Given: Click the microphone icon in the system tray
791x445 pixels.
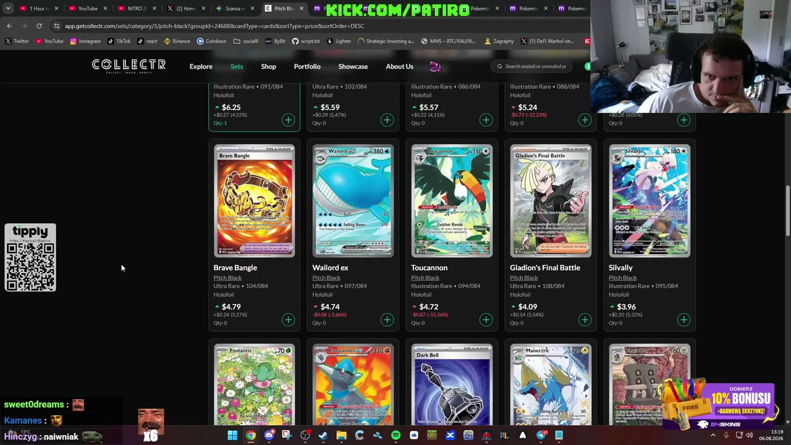Looking at the screenshot, I should pyautogui.click(x=726, y=435).
